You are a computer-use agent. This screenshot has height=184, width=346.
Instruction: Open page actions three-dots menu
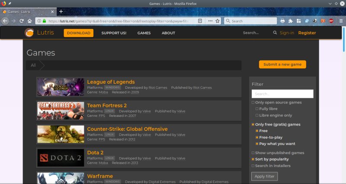pyautogui.click(x=210, y=21)
